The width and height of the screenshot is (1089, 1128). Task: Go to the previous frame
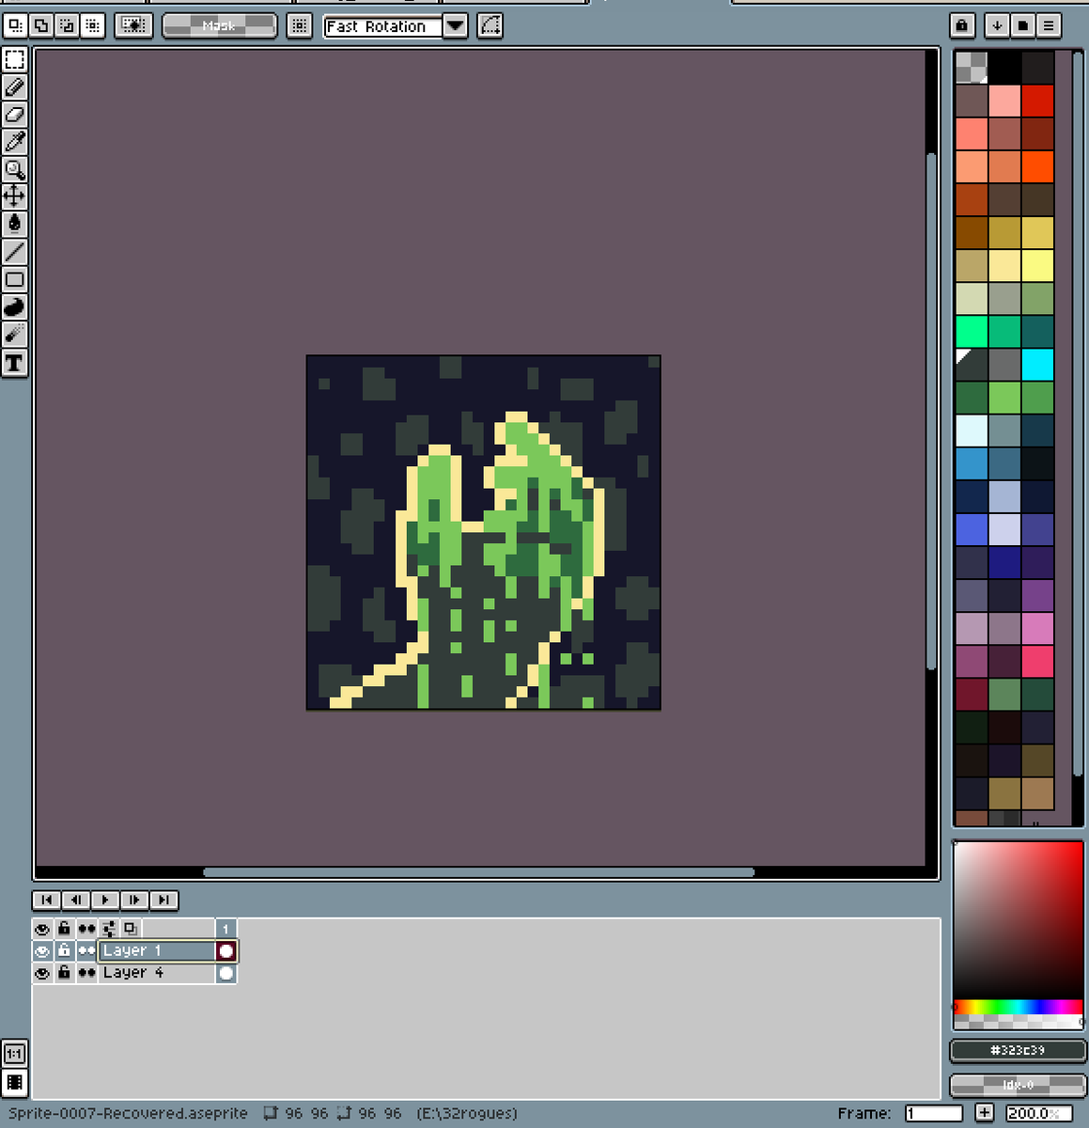pyautogui.click(x=75, y=900)
